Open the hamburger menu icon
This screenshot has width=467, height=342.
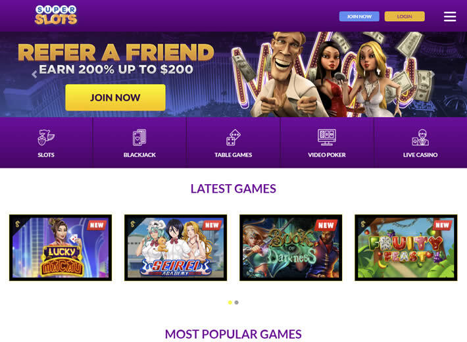pyautogui.click(x=450, y=16)
